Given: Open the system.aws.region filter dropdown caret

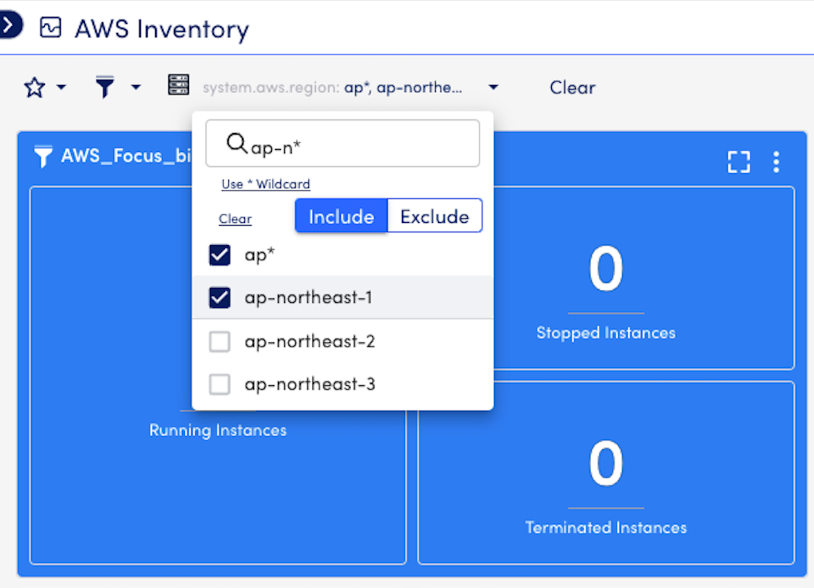Looking at the screenshot, I should click(493, 87).
